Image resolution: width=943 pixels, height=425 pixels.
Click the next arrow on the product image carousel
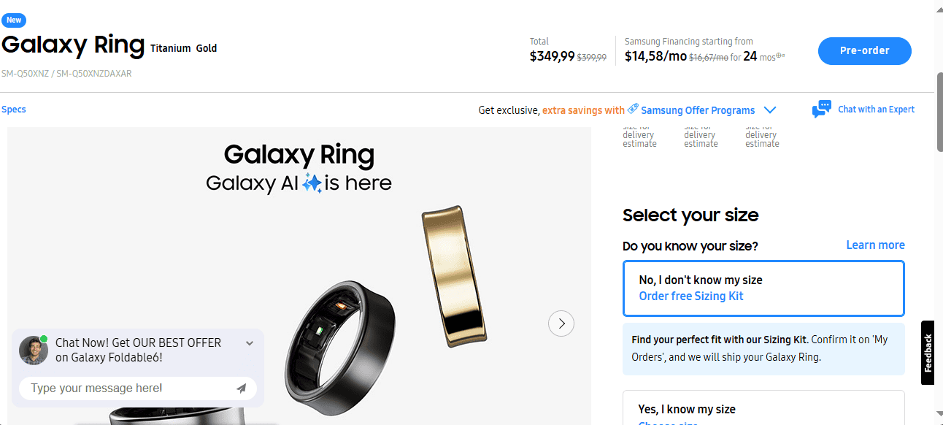[561, 323]
